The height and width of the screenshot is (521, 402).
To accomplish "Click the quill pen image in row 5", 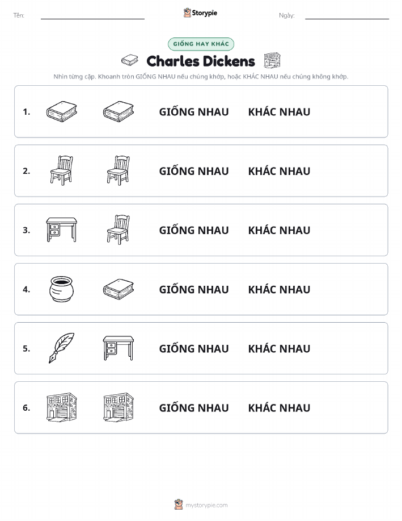I will coord(62,348).
